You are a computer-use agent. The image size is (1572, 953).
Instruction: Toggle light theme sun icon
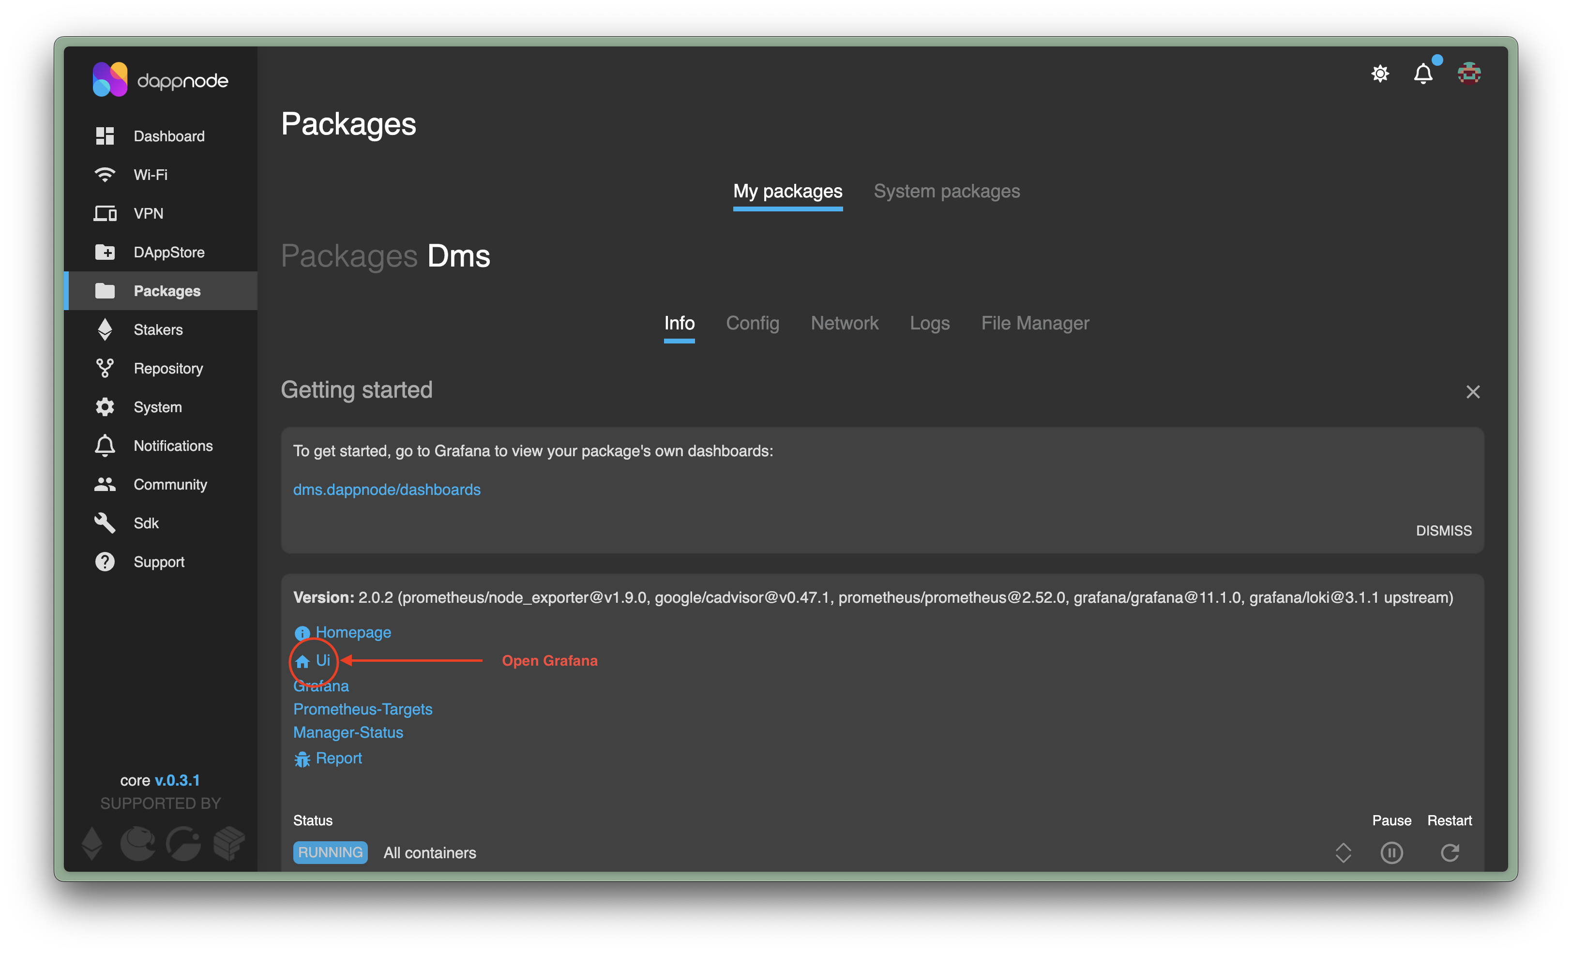(1379, 74)
